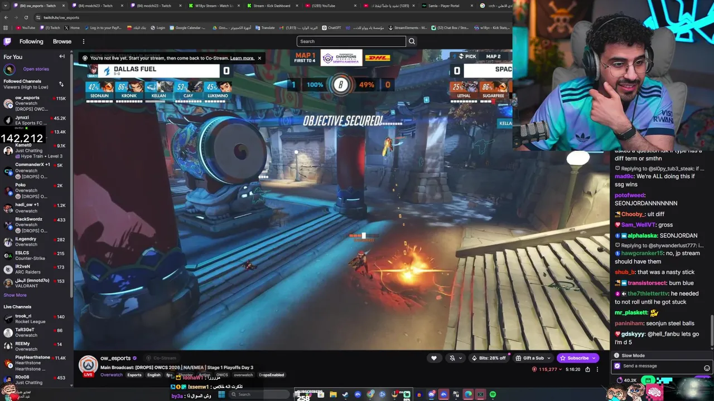Open stories link in sidebar
Viewport: 714px width, 401px height.
pos(36,69)
